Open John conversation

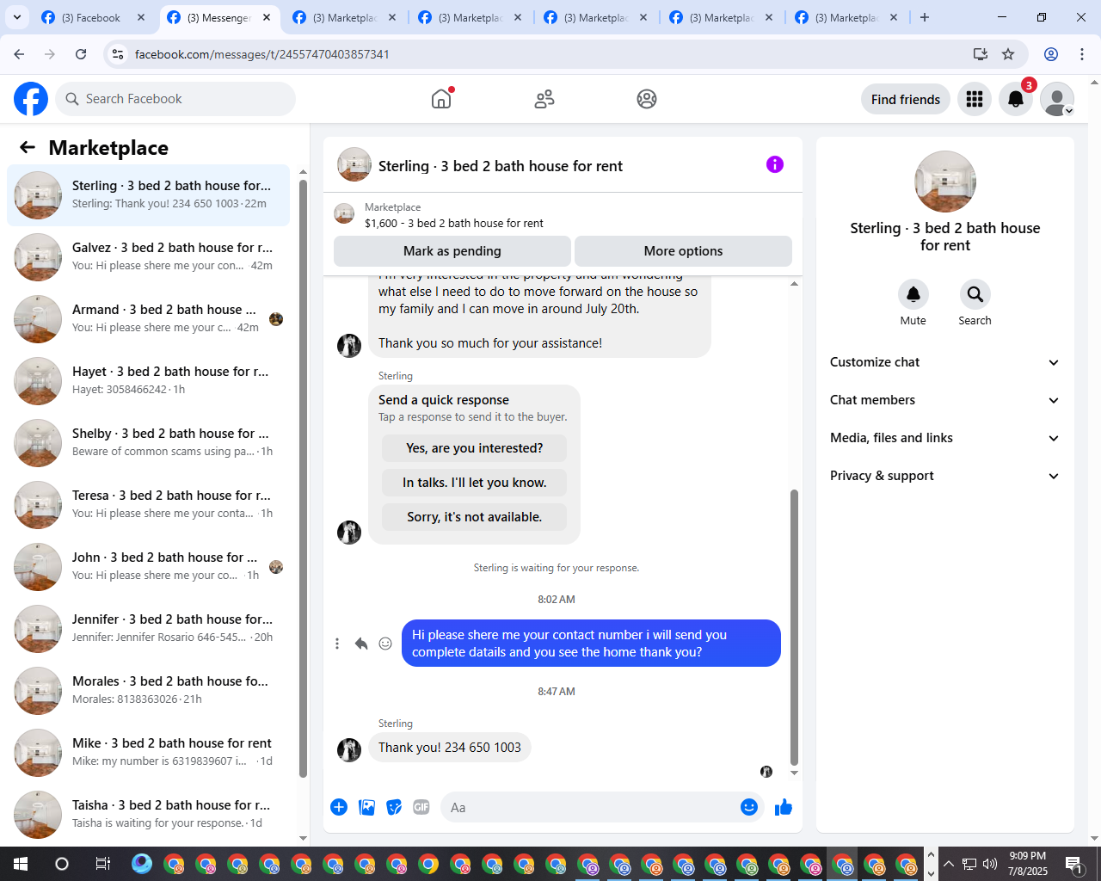pyautogui.click(x=149, y=567)
